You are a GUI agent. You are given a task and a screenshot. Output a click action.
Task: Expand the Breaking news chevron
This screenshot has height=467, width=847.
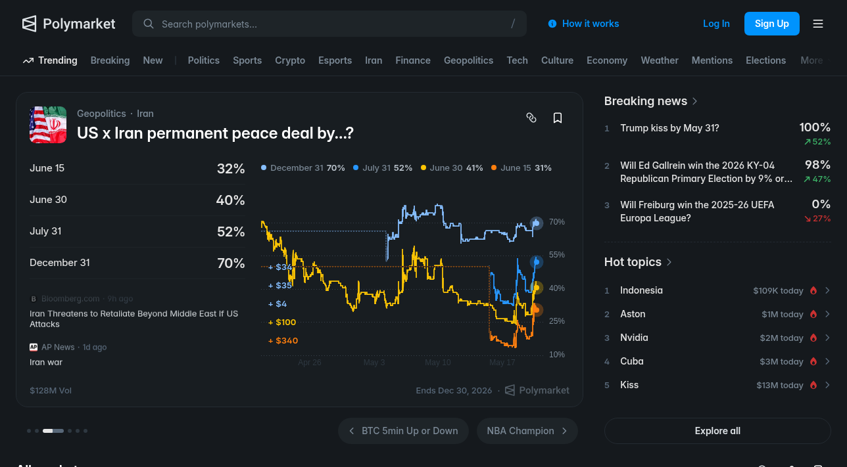click(x=694, y=101)
